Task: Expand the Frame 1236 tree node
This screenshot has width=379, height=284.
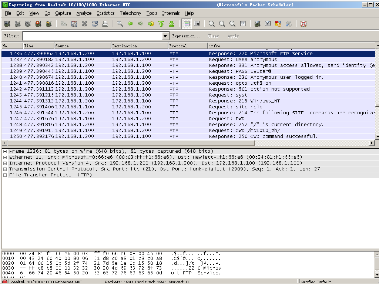Action: point(5,151)
